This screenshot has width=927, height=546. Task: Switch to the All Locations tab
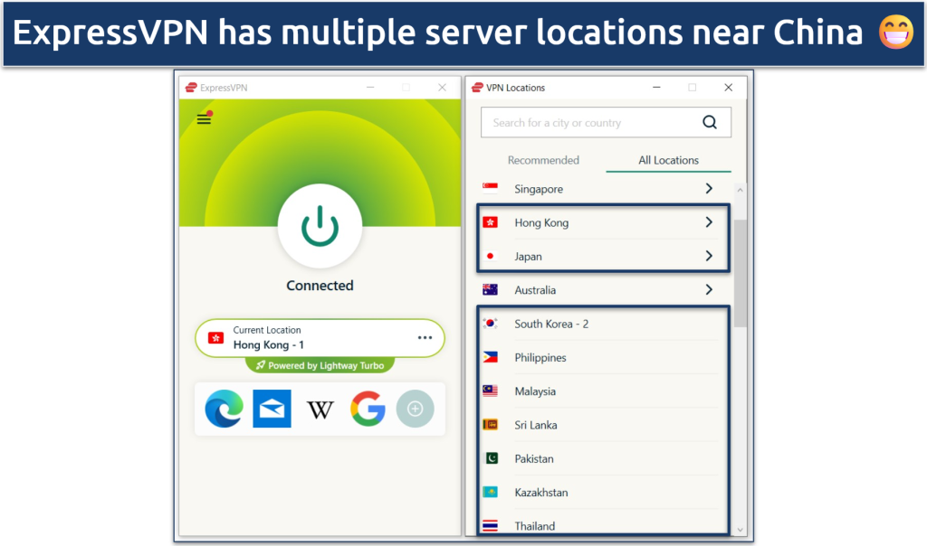669,160
